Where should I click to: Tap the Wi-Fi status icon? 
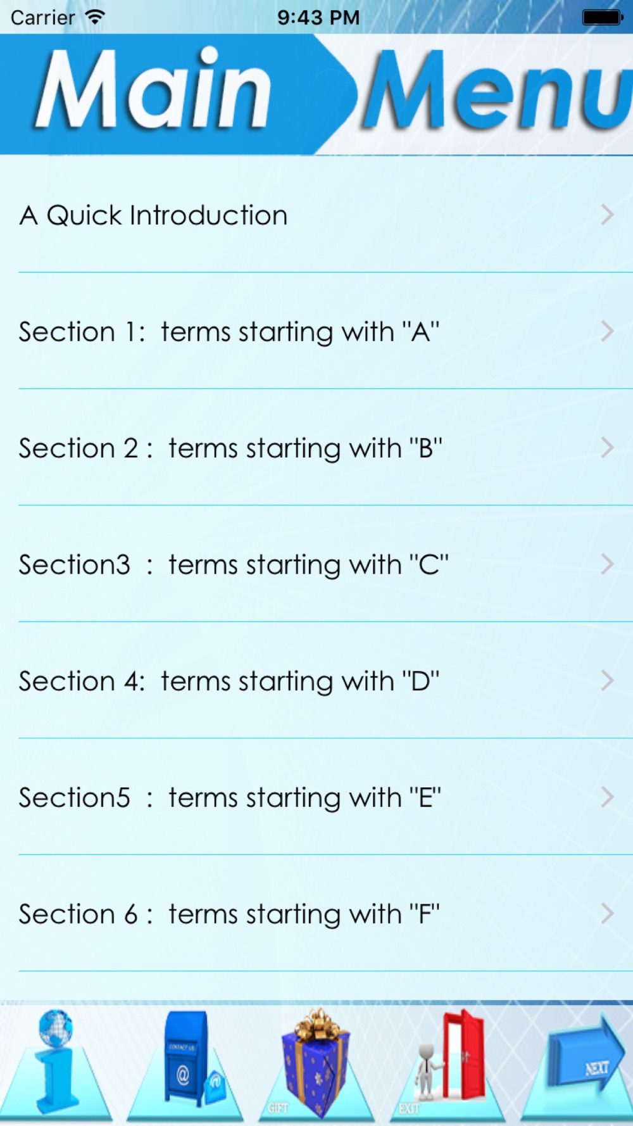tap(95, 17)
